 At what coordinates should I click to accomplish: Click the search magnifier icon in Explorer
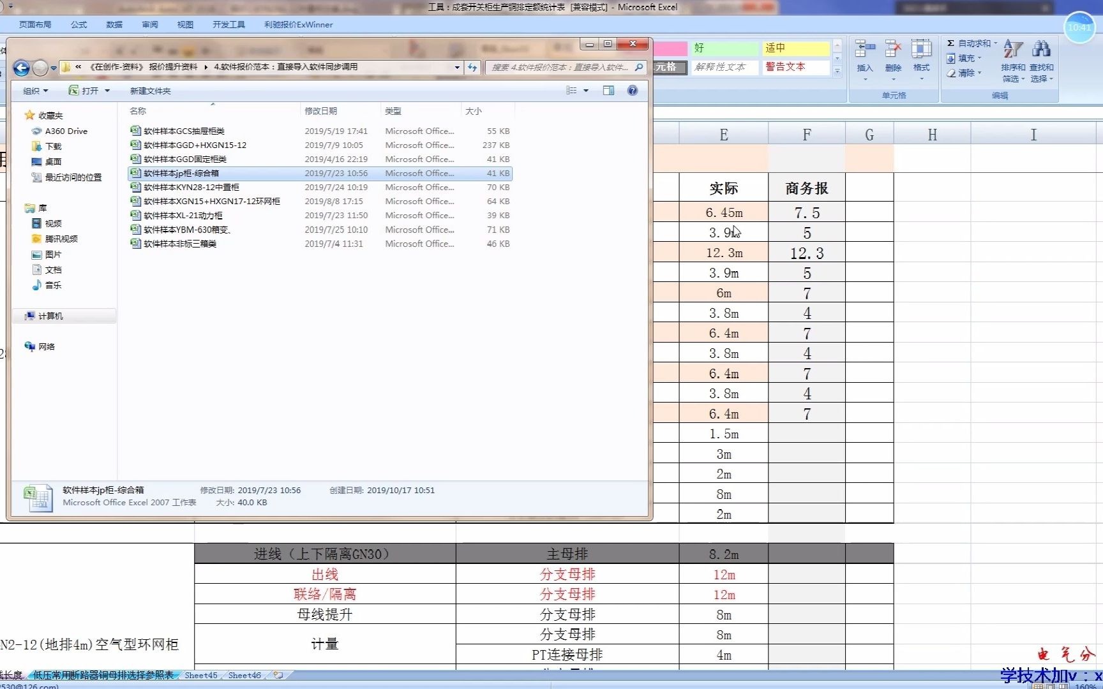coord(638,67)
